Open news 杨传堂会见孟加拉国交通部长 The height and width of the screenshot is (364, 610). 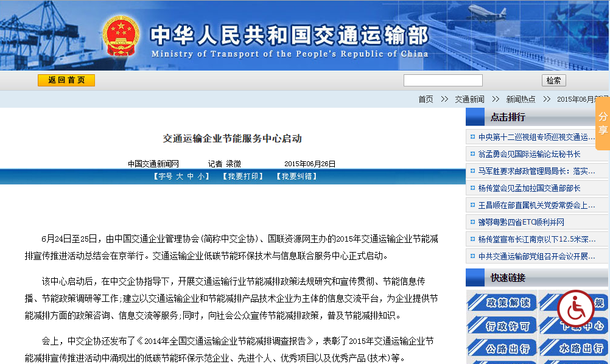point(529,188)
